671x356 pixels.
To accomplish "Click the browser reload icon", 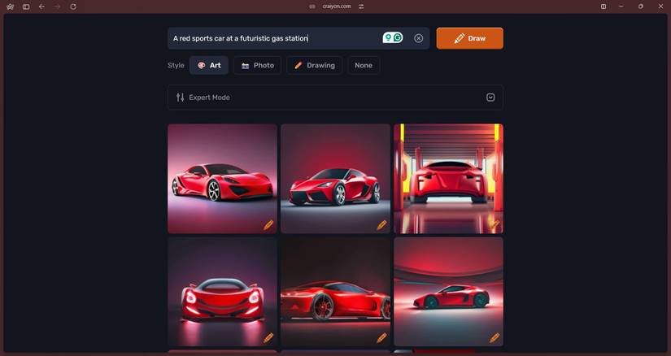I will [73, 7].
